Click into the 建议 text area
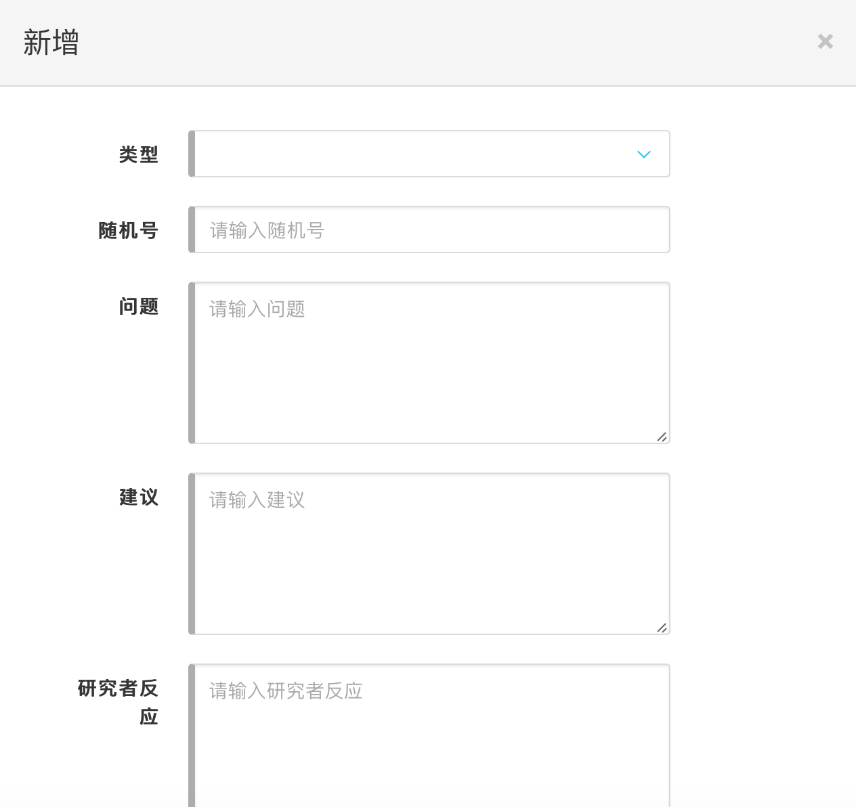Image resolution: width=856 pixels, height=807 pixels. pos(431,554)
